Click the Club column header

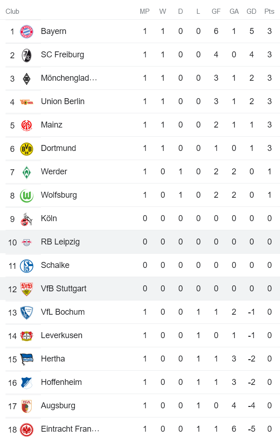point(12,11)
